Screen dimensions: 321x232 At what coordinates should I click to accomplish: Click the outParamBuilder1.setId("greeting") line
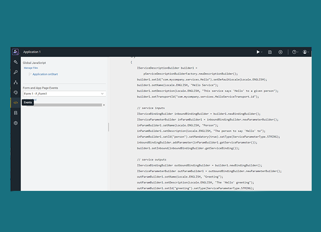195,188
